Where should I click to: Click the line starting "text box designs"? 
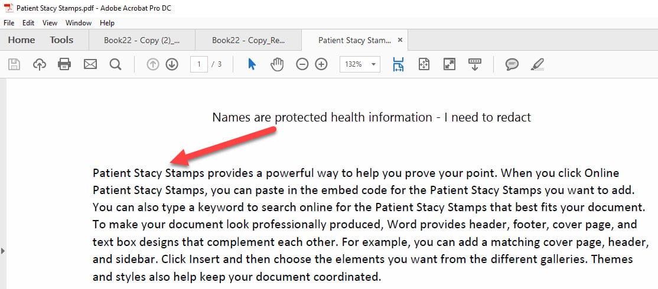click(x=371, y=242)
